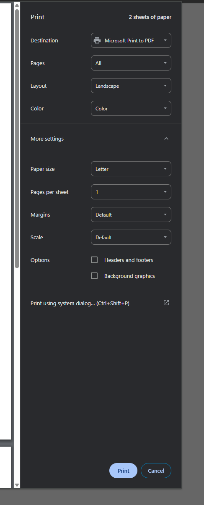
Task: Click the printer icon in Destination field
Action: click(97, 40)
